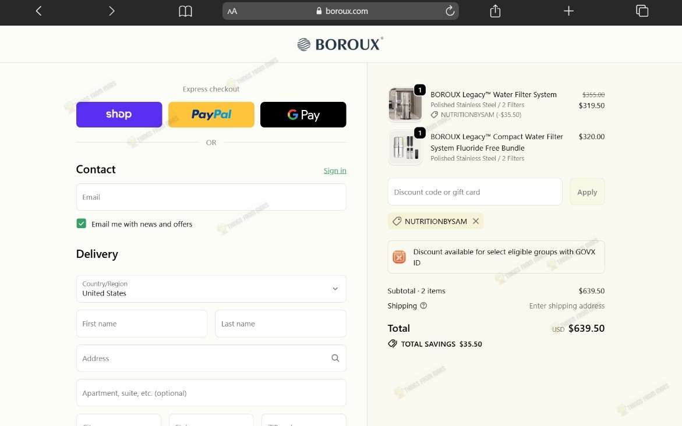
Task: Uncheck Email me with news and offers
Action: pyautogui.click(x=82, y=223)
